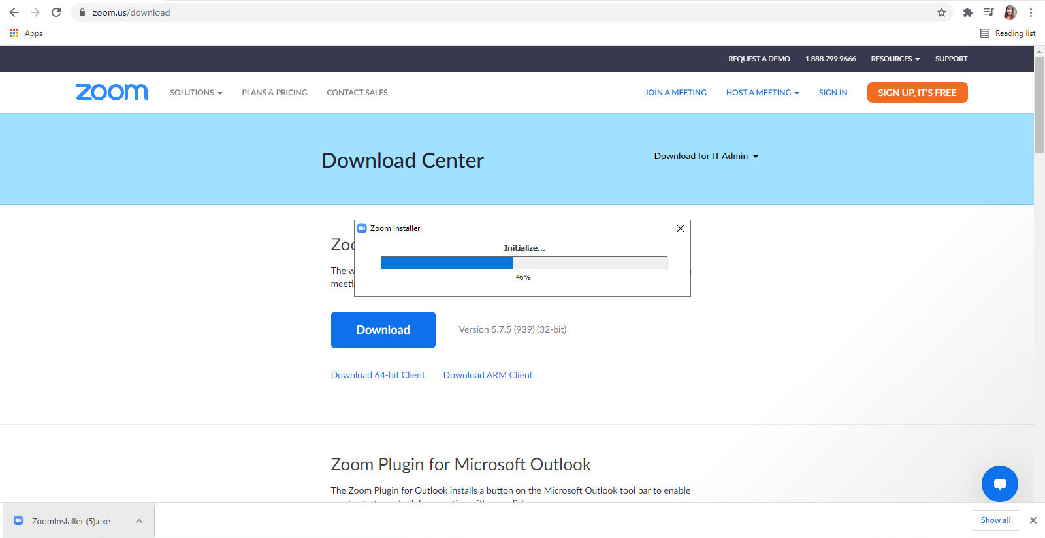This screenshot has height=538, width=1045.
Task: Click JOIN A MEETING
Action: pyautogui.click(x=675, y=93)
